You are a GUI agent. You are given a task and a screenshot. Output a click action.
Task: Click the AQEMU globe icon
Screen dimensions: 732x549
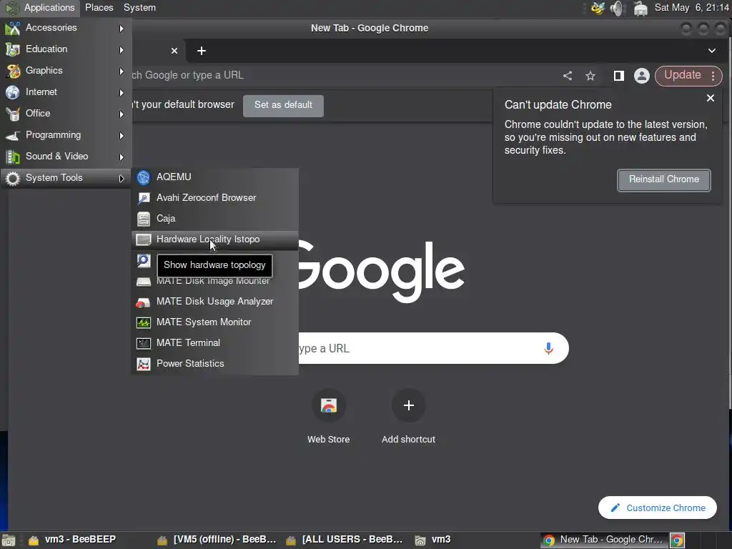click(143, 177)
